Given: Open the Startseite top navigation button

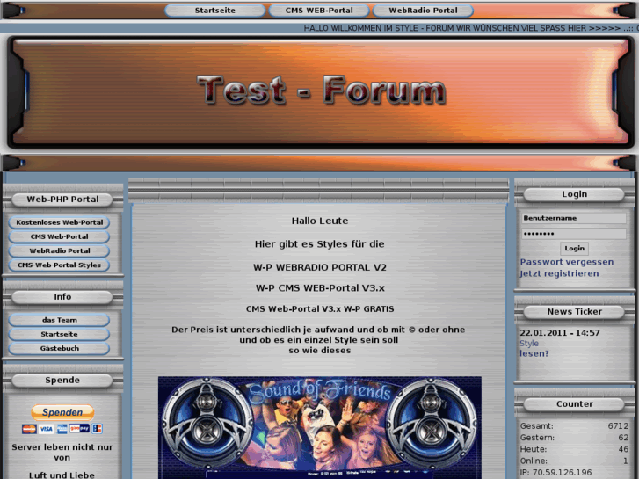Looking at the screenshot, I should pyautogui.click(x=214, y=11).
